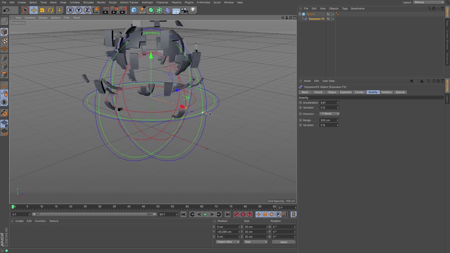
Task: Open the Deformer (bend) objects icon
Action: [168, 10]
